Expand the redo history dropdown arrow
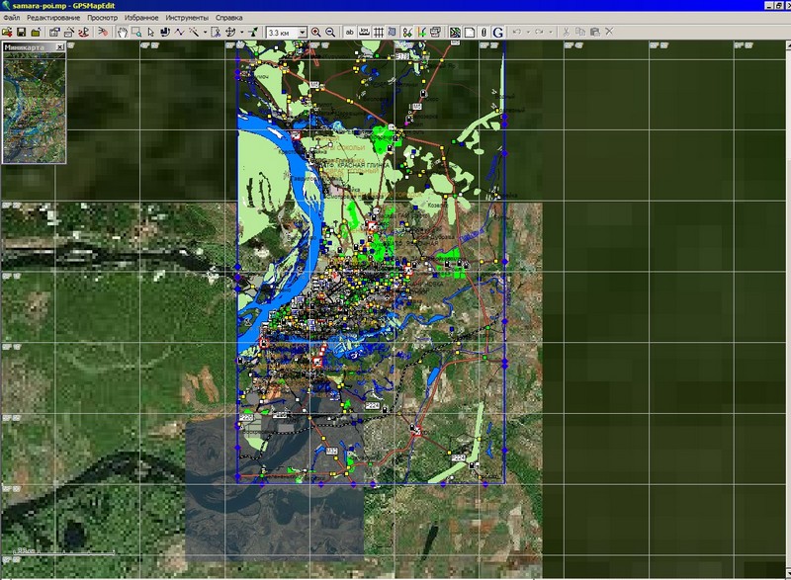 [x=551, y=32]
